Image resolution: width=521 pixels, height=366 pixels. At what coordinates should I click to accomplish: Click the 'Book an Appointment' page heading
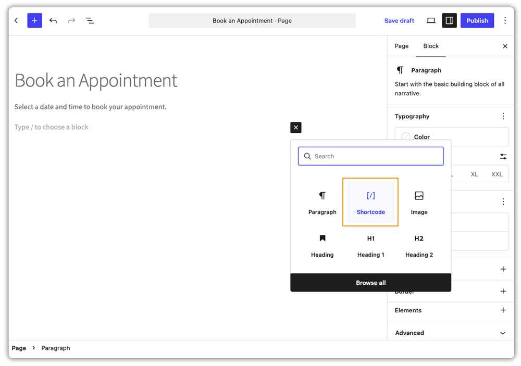[96, 81]
